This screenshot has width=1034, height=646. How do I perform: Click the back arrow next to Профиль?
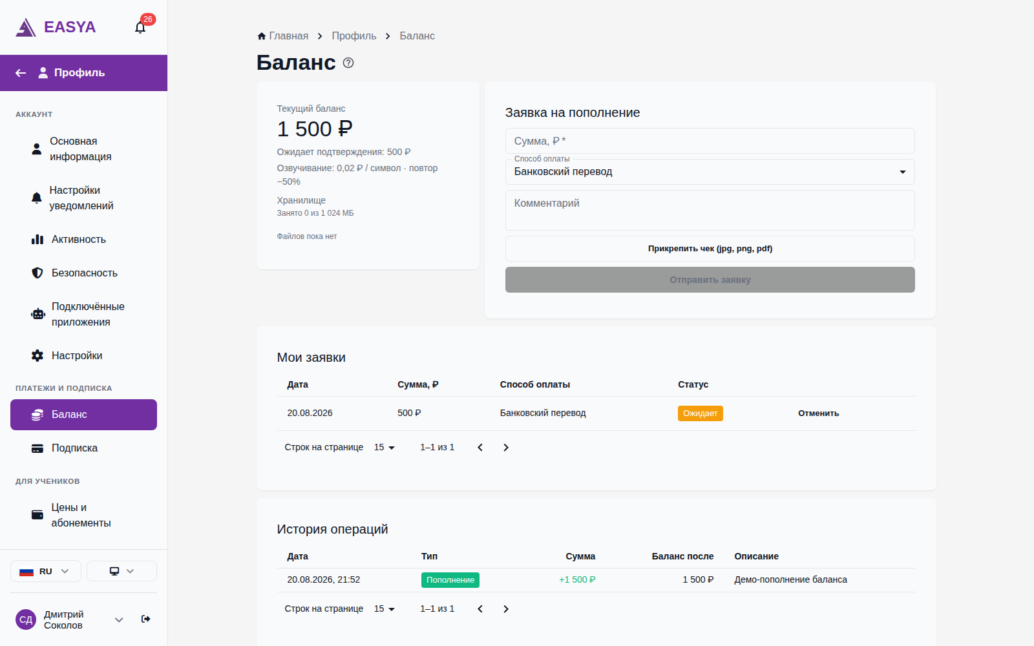pyautogui.click(x=21, y=73)
